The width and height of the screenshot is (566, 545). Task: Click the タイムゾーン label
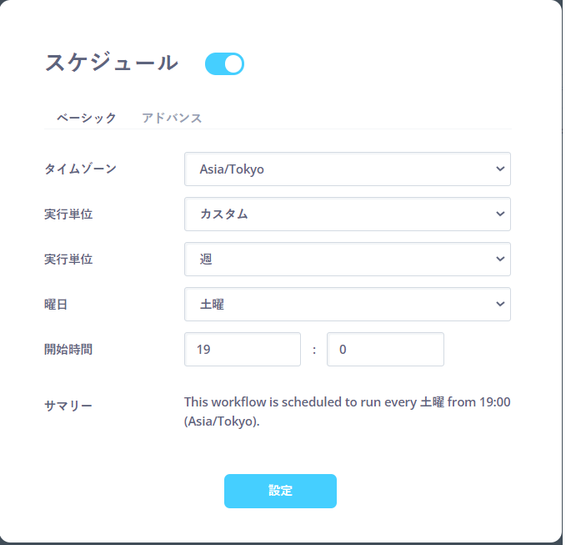(x=81, y=169)
